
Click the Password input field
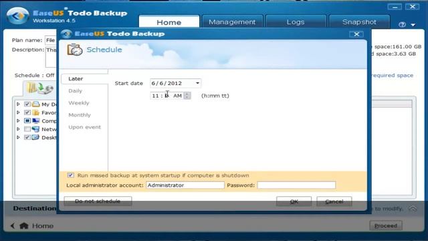[296, 185]
